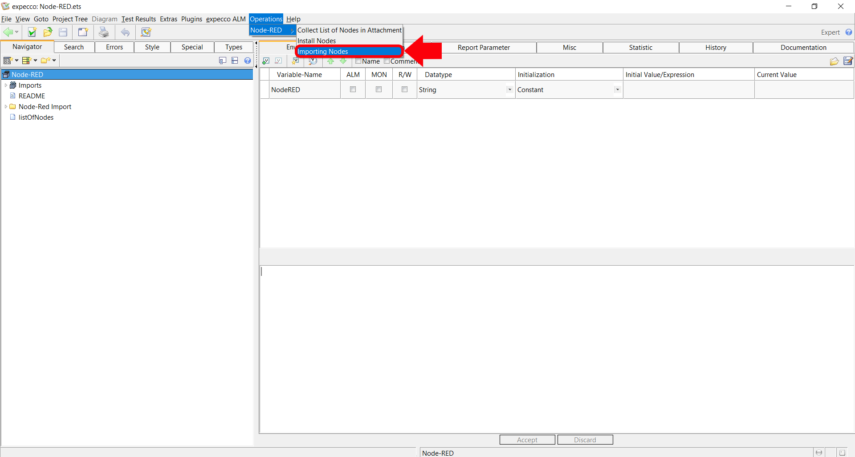Click the print icon in the toolbar
This screenshot has height=457, width=855.
[x=104, y=32]
